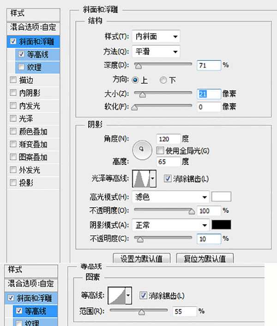Viewport: 277px width, 326px height.
Task: Enable the 光泽 checkbox
Action: pos(13,118)
